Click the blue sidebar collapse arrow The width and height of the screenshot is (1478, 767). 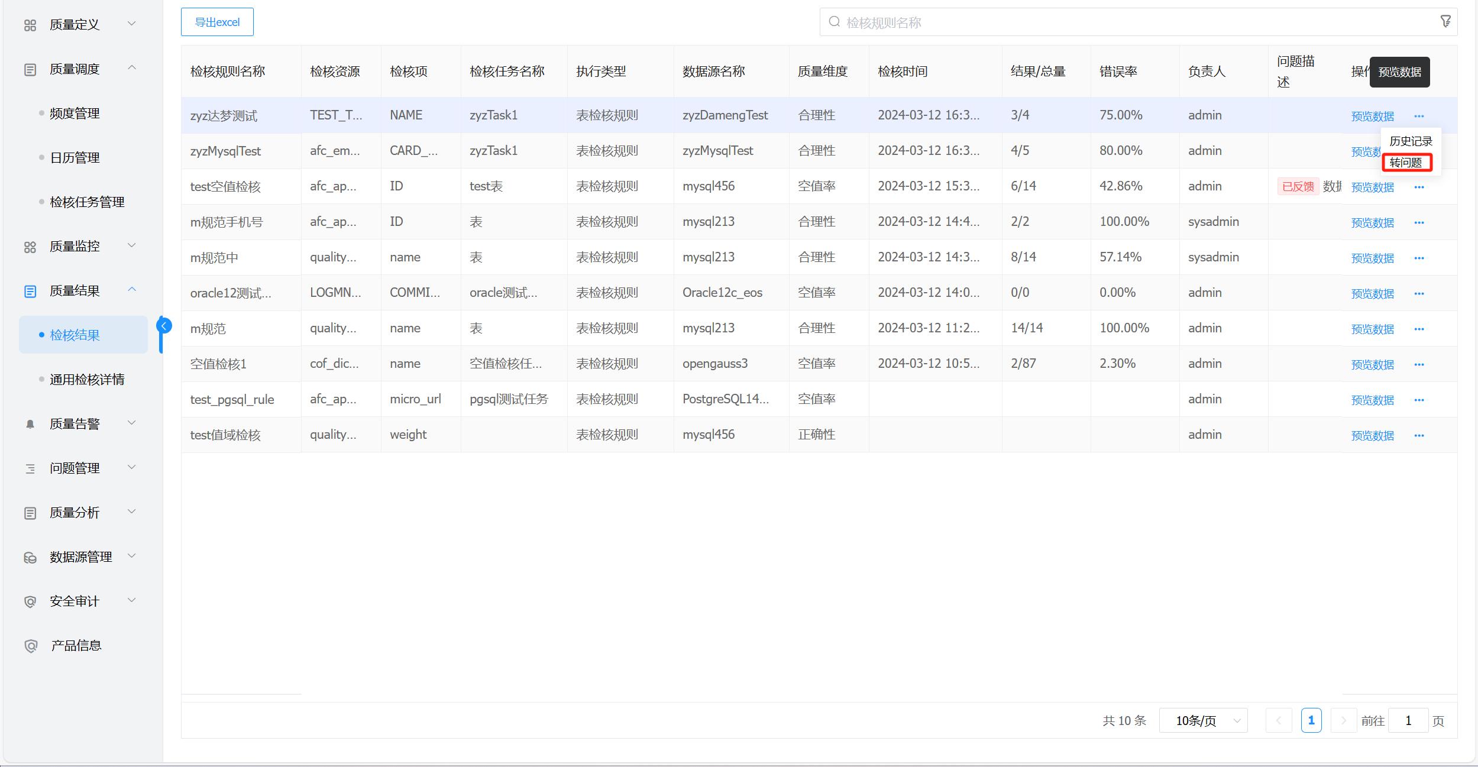point(164,326)
